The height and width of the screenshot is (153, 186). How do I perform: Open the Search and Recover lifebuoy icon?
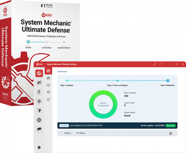[39, 120]
